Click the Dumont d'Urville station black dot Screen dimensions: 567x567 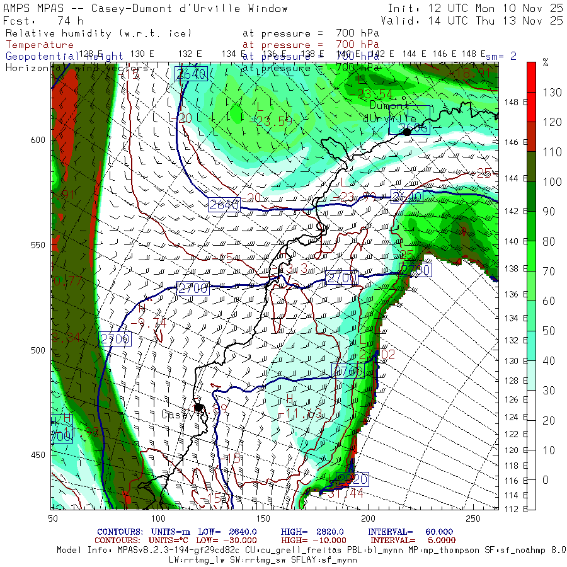tap(407, 132)
